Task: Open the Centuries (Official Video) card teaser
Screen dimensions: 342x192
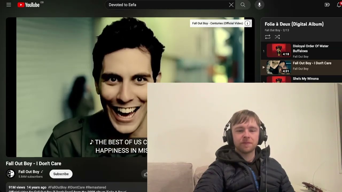Action: point(217,23)
